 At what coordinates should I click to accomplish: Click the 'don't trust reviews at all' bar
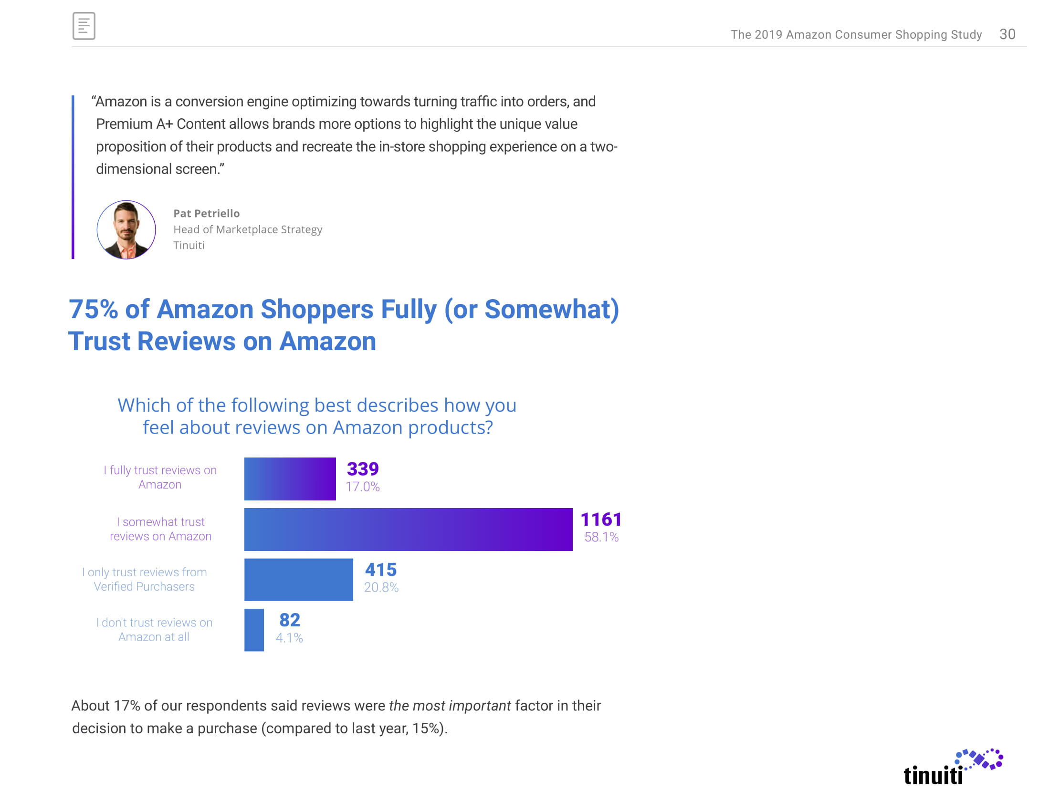coord(254,630)
